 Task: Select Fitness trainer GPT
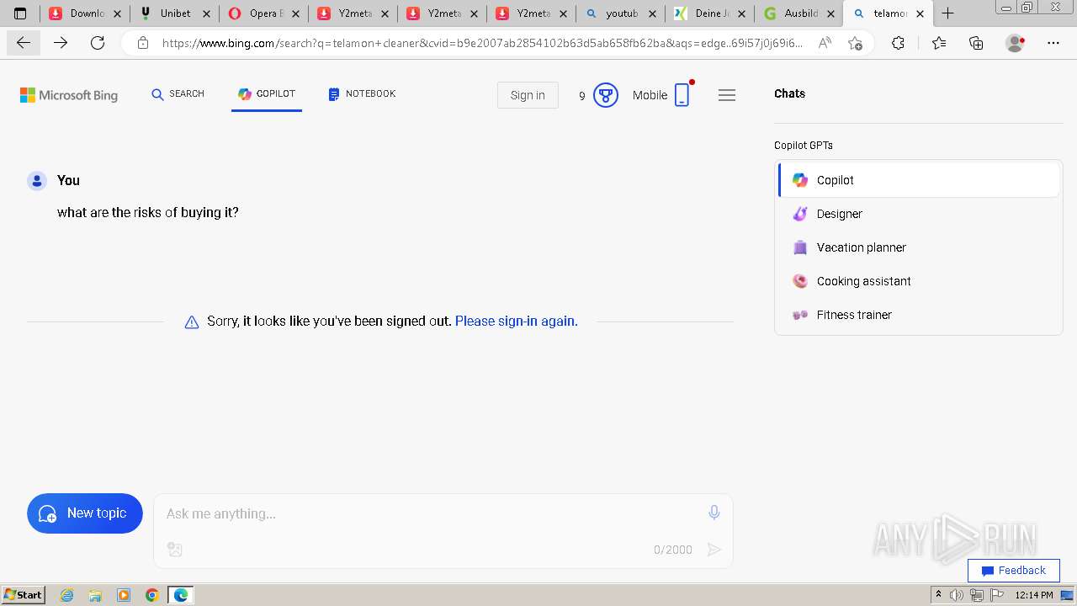919,315
